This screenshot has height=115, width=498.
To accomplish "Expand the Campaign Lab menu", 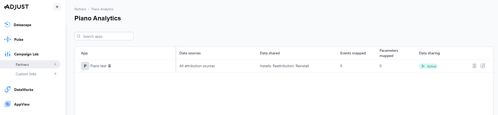I will (26, 54).
